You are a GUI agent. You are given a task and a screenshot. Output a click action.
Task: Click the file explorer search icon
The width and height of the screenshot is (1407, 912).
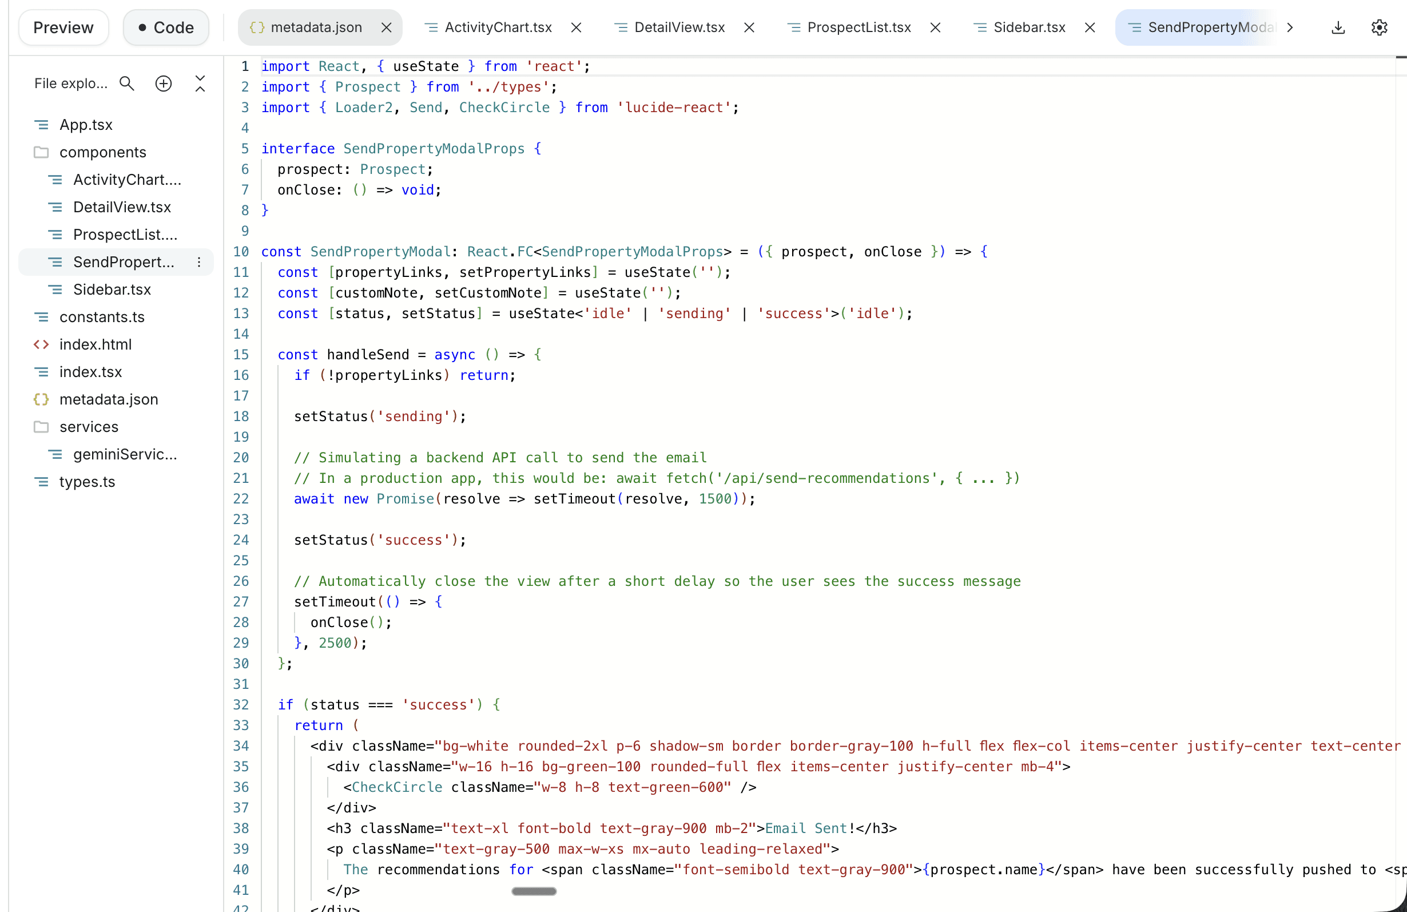(126, 84)
